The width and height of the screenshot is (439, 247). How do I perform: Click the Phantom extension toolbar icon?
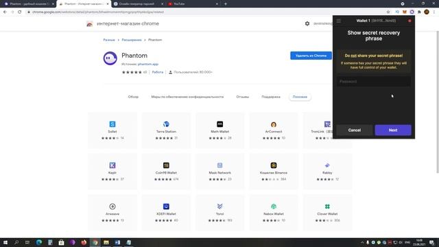point(412,12)
